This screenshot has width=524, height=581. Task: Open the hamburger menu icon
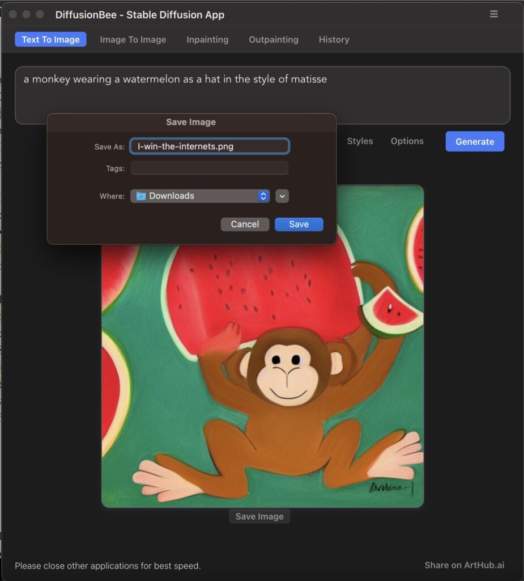tap(493, 14)
